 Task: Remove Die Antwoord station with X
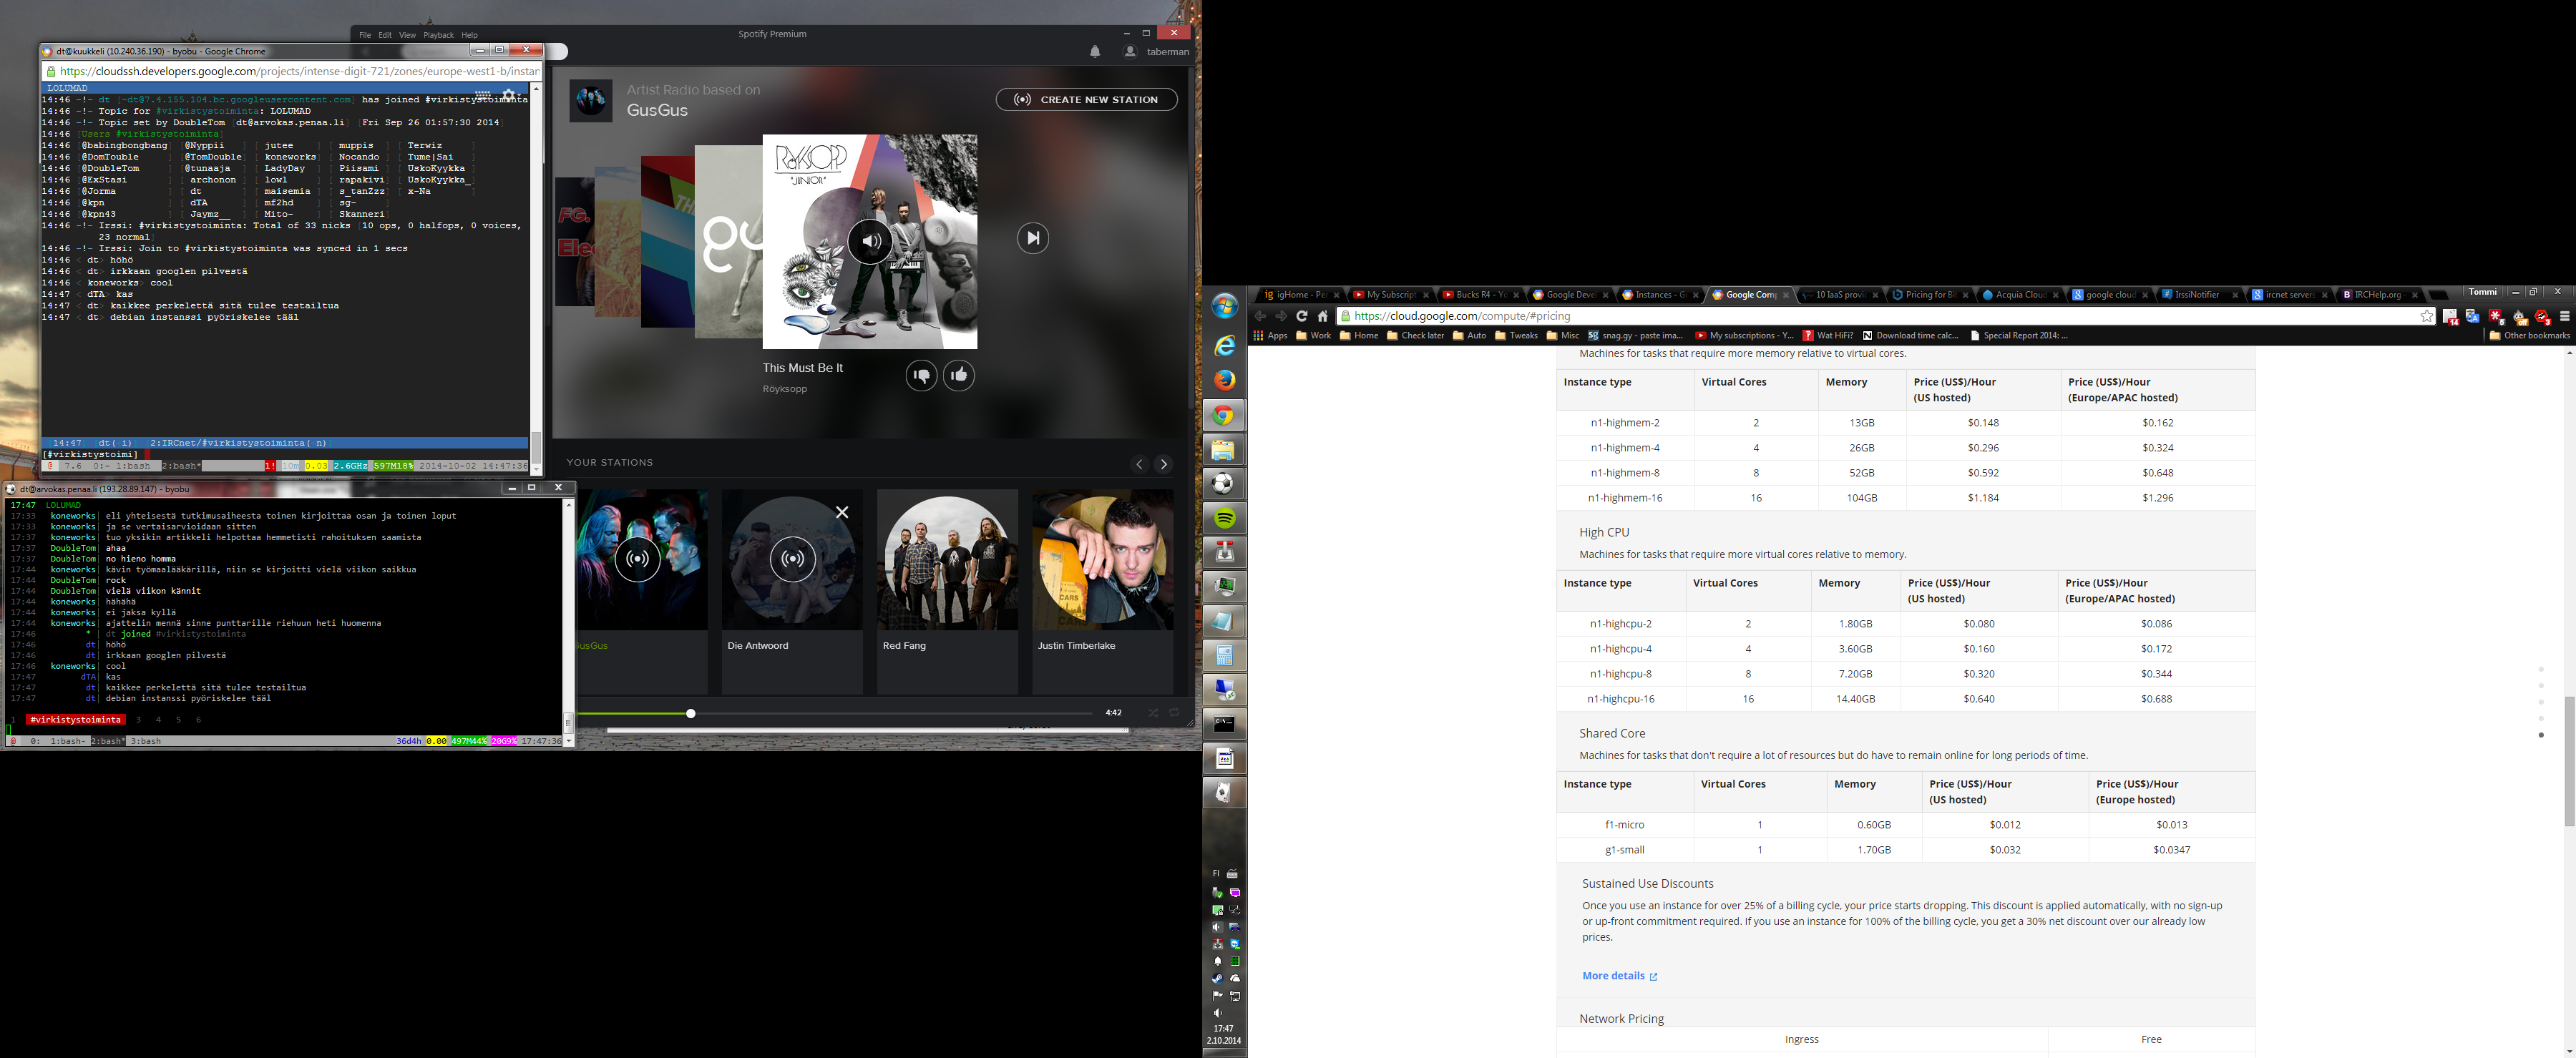pyautogui.click(x=842, y=512)
